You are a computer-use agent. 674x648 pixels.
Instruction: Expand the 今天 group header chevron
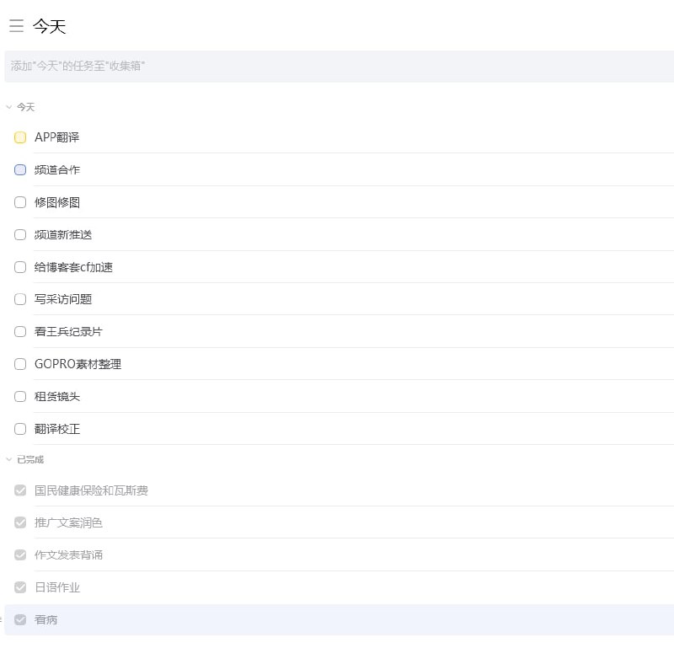click(8, 107)
